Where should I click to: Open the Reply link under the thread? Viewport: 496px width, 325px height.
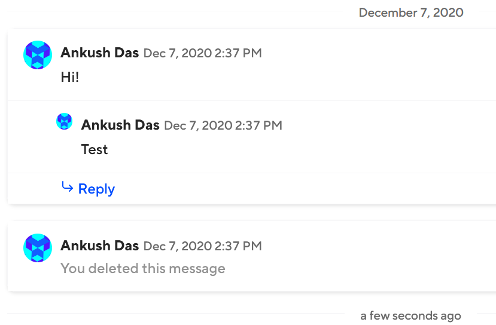pos(96,189)
